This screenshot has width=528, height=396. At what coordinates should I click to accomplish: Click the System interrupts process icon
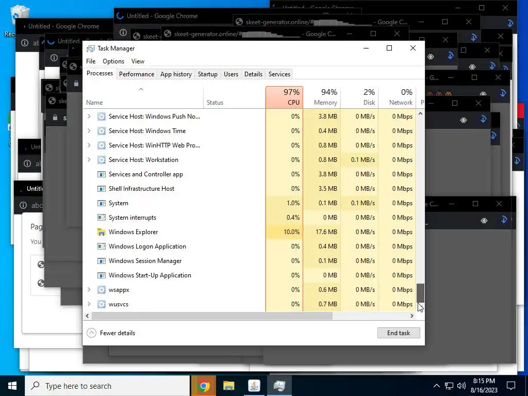click(x=102, y=218)
